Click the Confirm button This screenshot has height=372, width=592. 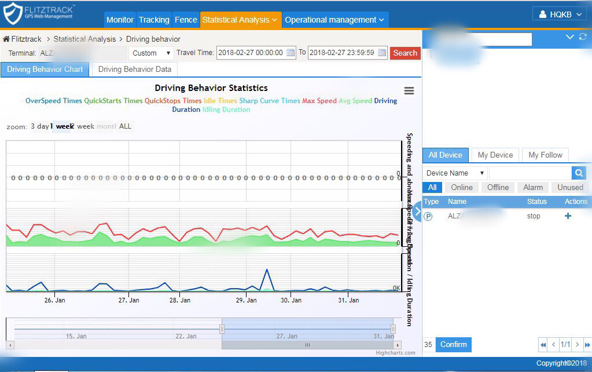(454, 344)
